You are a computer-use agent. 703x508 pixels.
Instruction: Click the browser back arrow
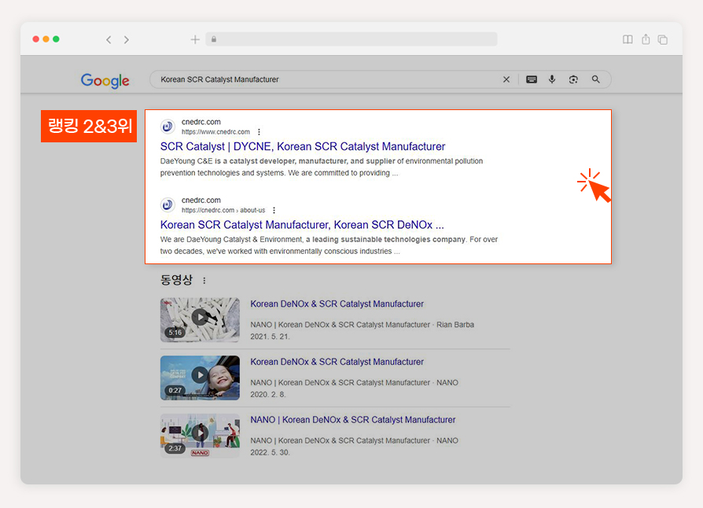tap(109, 40)
